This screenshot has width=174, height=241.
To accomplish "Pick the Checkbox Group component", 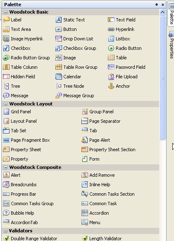I will click(x=76, y=48).
